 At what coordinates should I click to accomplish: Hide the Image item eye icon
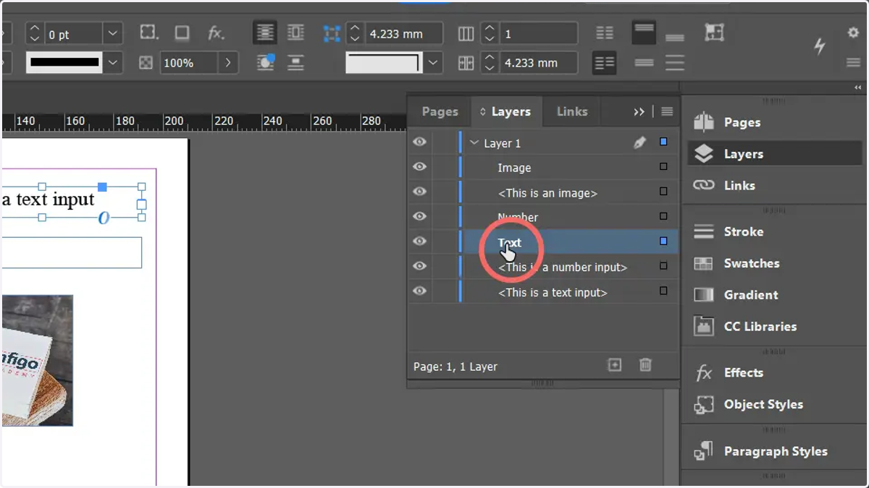[419, 167]
